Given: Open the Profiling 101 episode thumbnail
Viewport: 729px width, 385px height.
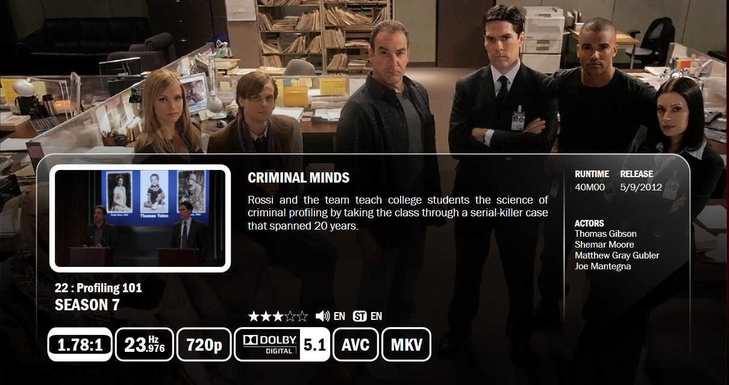Looking at the screenshot, I should (140, 218).
